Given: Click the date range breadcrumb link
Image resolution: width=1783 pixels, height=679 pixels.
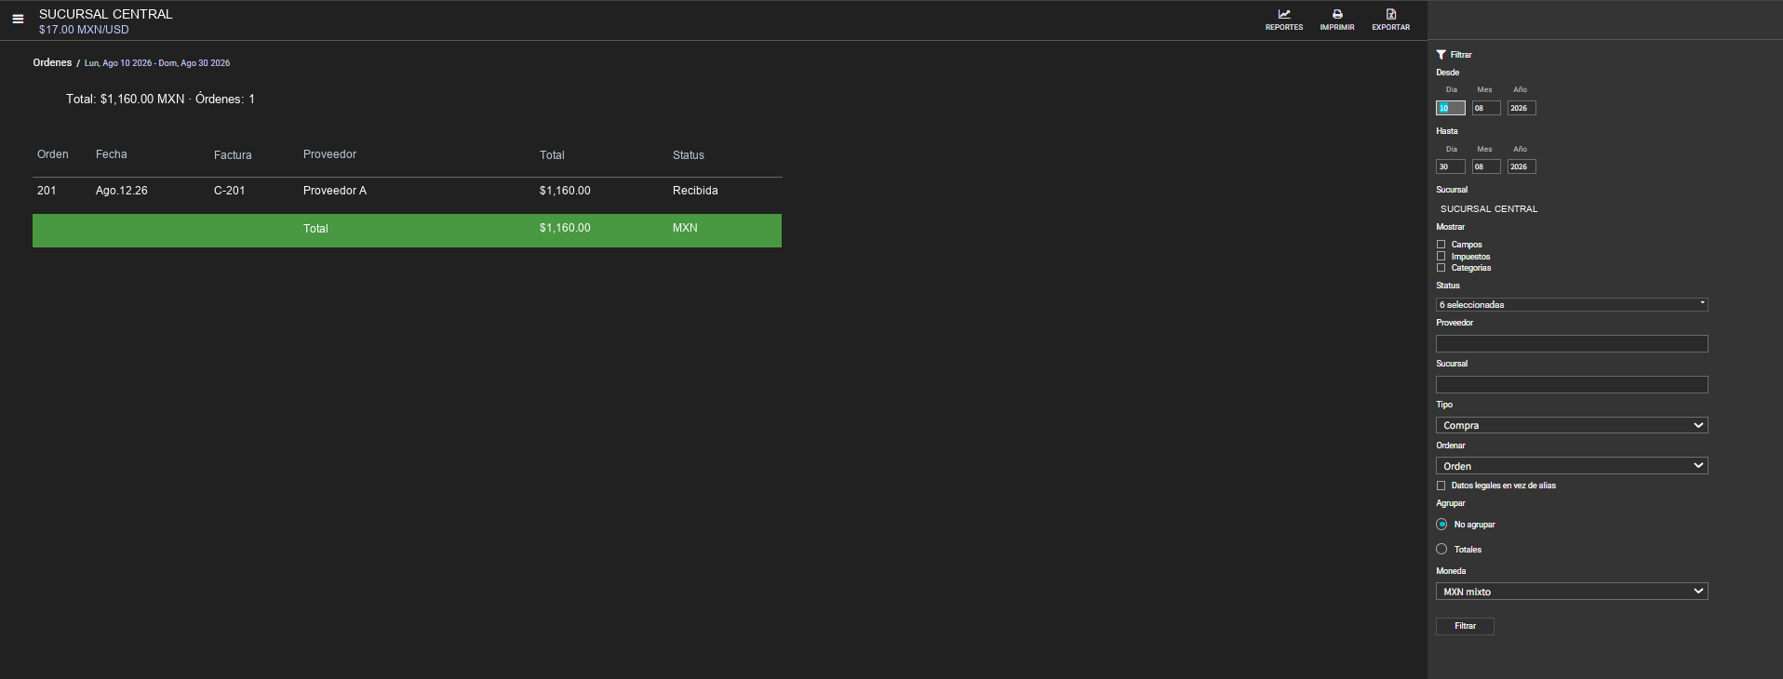Looking at the screenshot, I should point(157,63).
